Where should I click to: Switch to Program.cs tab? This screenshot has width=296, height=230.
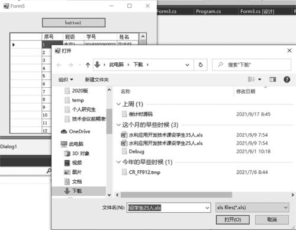pyautogui.click(x=208, y=11)
